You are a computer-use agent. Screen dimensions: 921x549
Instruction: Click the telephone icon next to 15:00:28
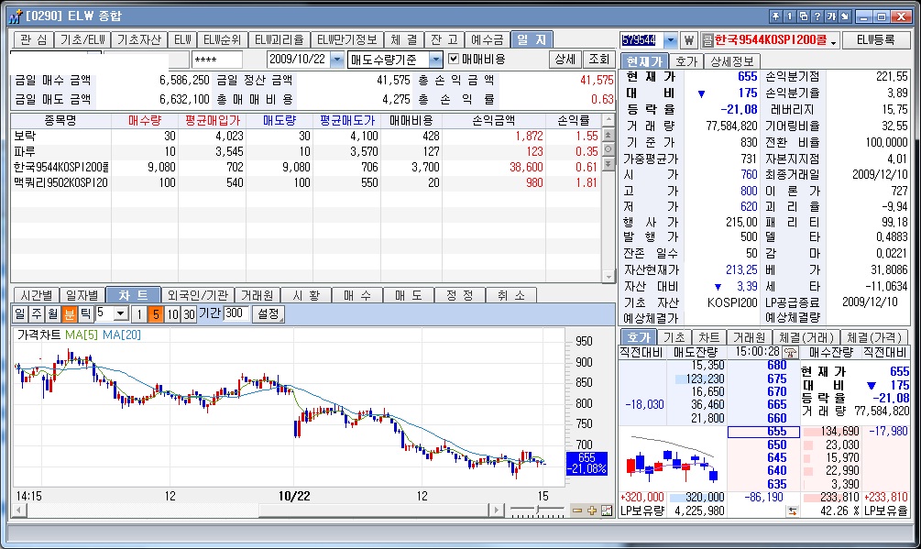click(791, 352)
